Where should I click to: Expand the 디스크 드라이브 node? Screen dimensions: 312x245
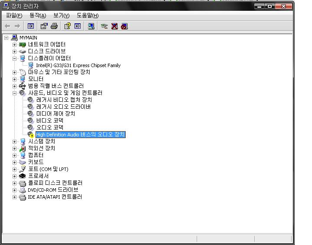14,52
